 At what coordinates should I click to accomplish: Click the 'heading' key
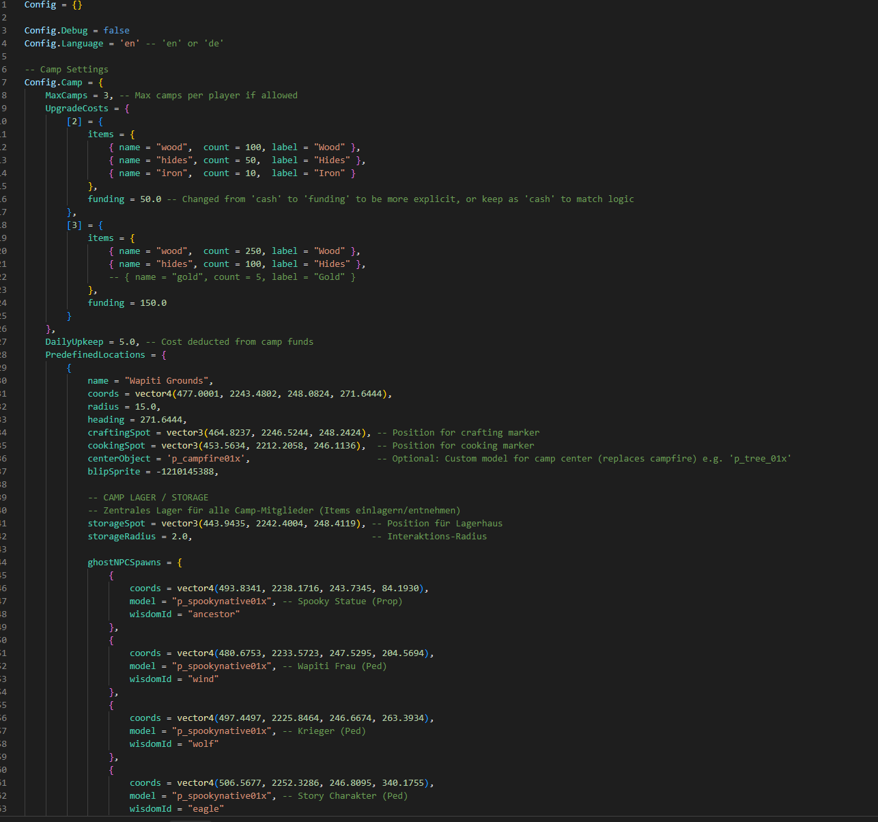106,420
